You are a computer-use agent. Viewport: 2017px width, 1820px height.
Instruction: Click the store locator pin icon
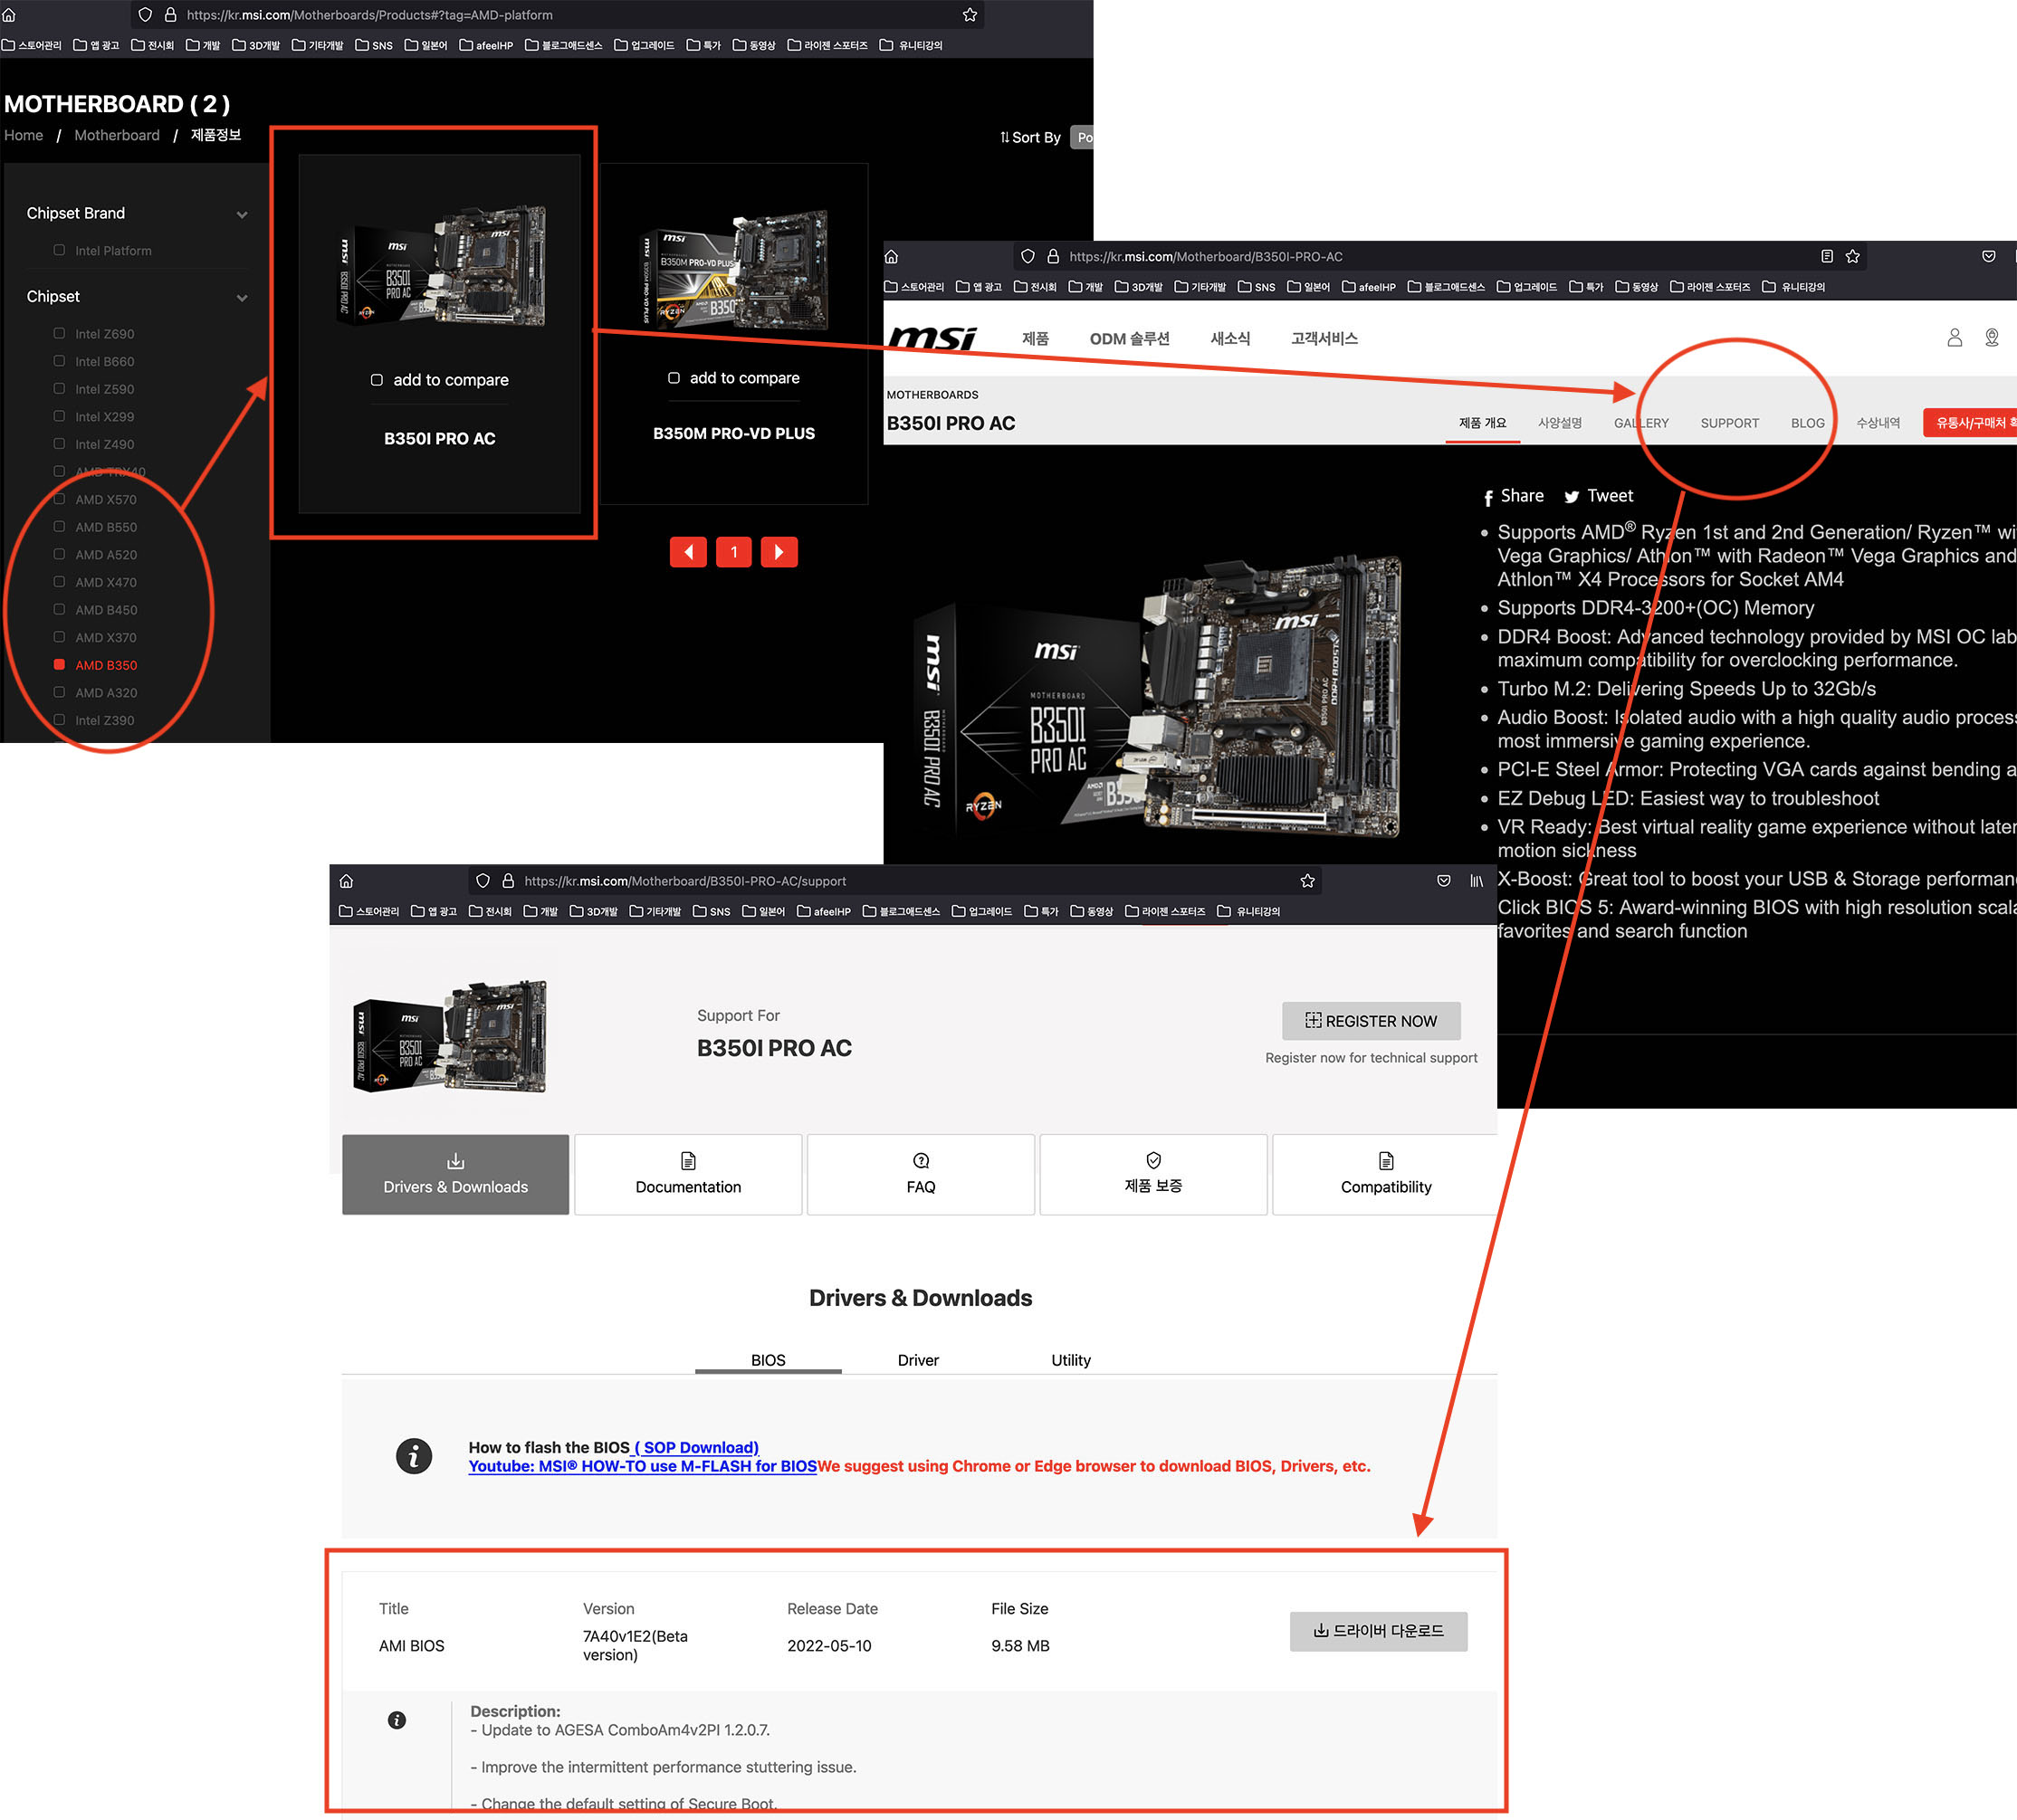pyautogui.click(x=1992, y=338)
